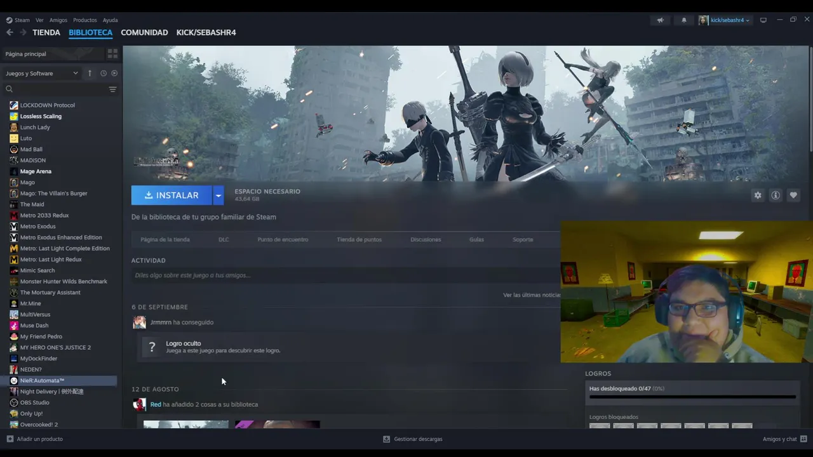Select Mage Arena game icon
813x457 pixels.
point(14,171)
